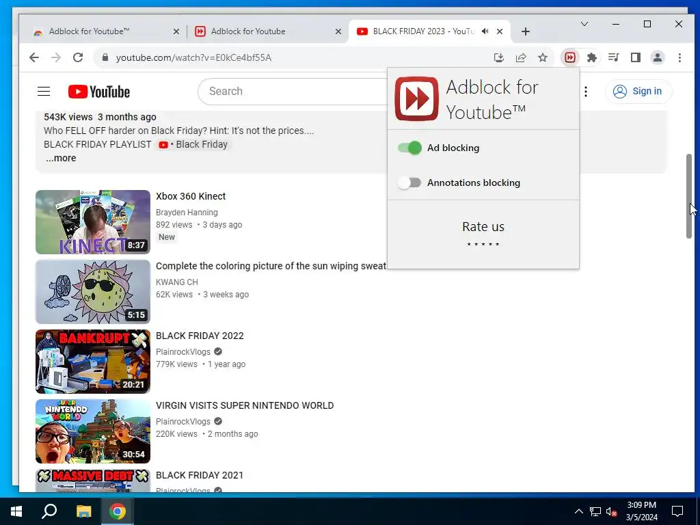This screenshot has height=525, width=700.
Task: Click the BANKRUPT Black Friday 2022 thumbnail
Action: (x=93, y=361)
